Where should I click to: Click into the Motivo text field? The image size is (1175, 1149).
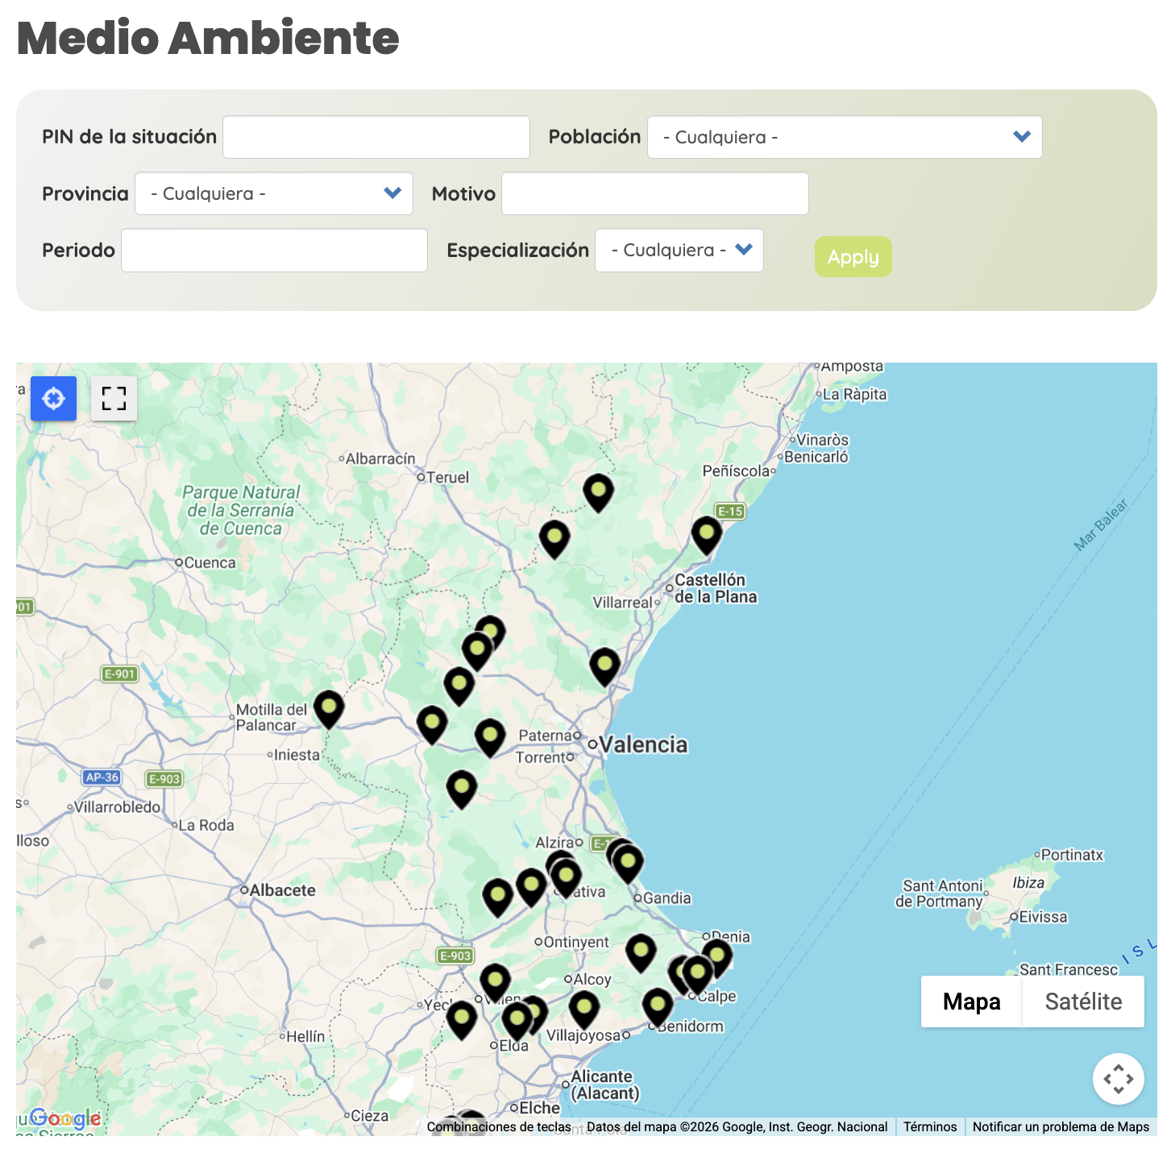[654, 193]
